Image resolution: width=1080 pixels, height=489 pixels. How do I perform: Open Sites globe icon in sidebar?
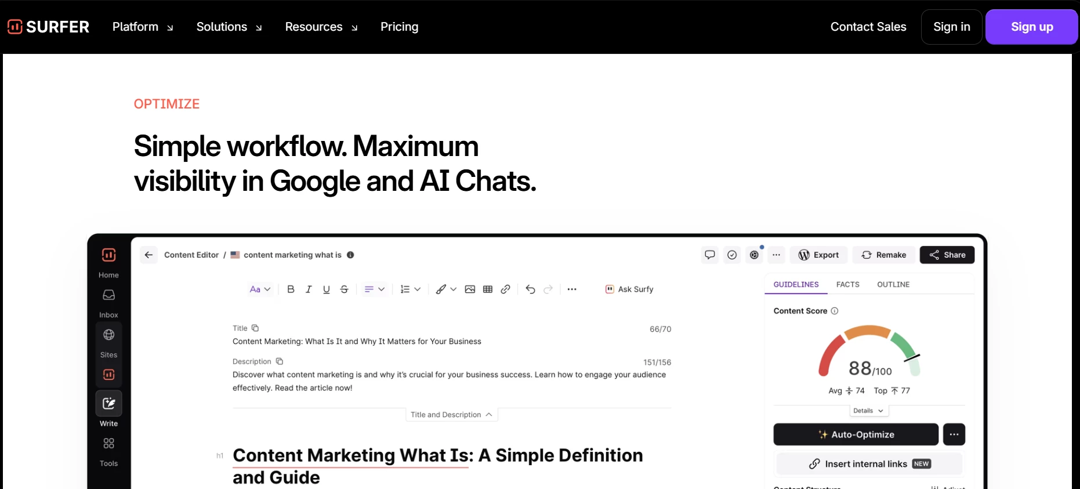108,335
